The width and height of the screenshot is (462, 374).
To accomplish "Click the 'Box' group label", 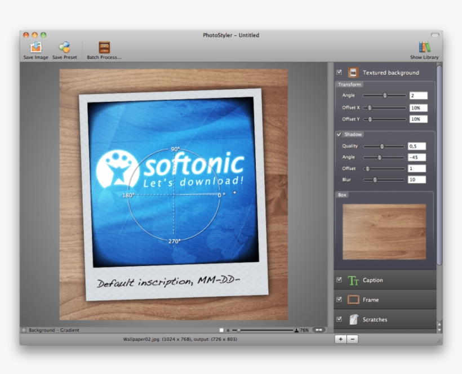I will pos(342,195).
